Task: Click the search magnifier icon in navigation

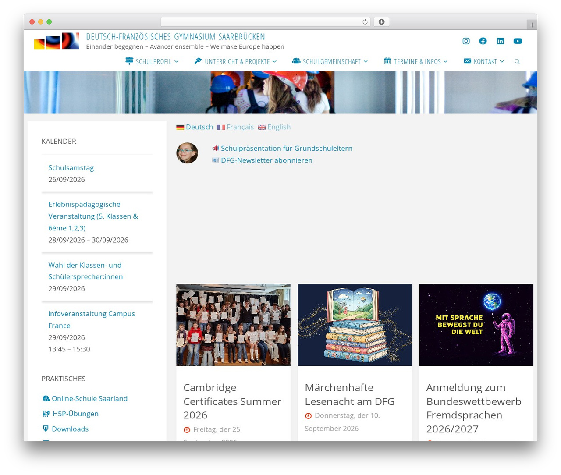Action: 517,62
